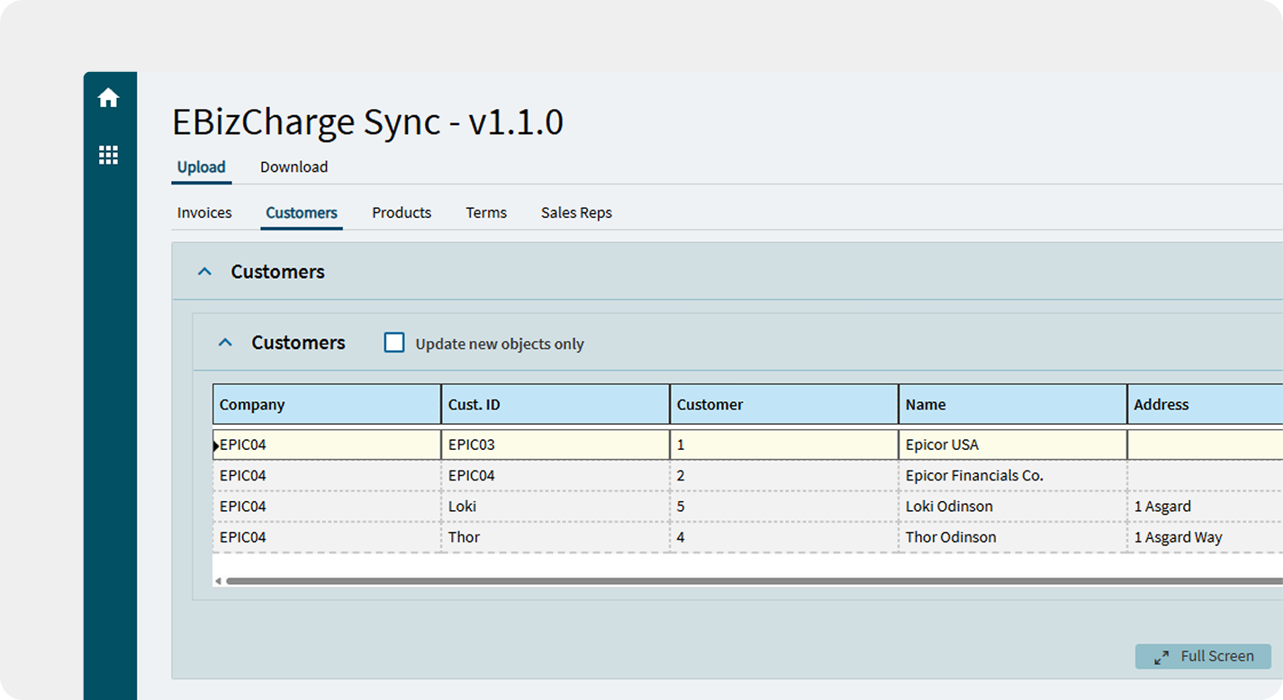Enable Update new objects only checkbox
The width and height of the screenshot is (1283, 700).
[394, 343]
